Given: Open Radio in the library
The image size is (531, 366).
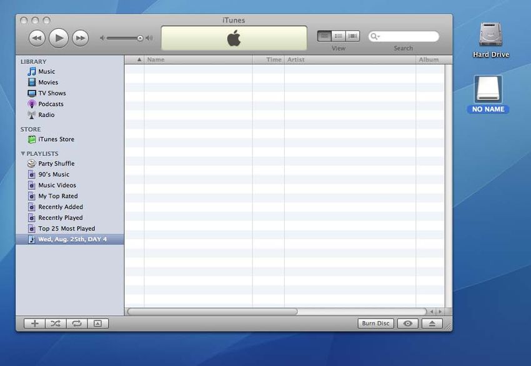Looking at the screenshot, I should click(69, 115).
